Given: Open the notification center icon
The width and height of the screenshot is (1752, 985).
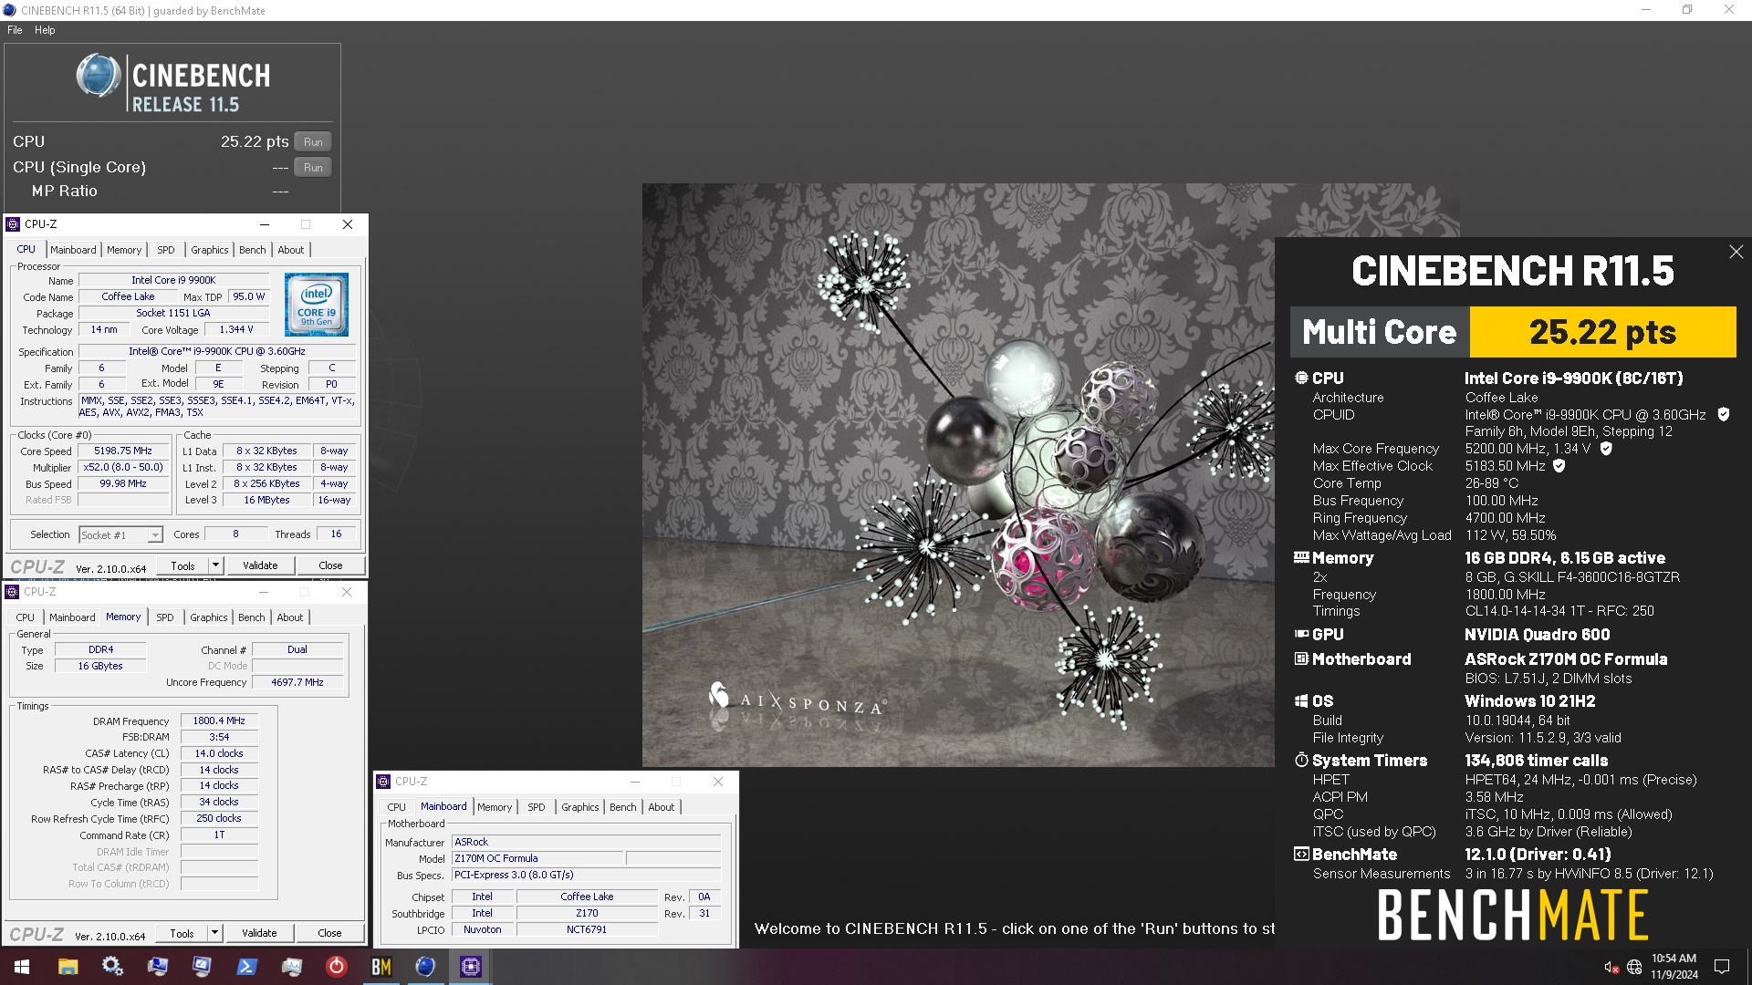Looking at the screenshot, I should tap(1722, 967).
